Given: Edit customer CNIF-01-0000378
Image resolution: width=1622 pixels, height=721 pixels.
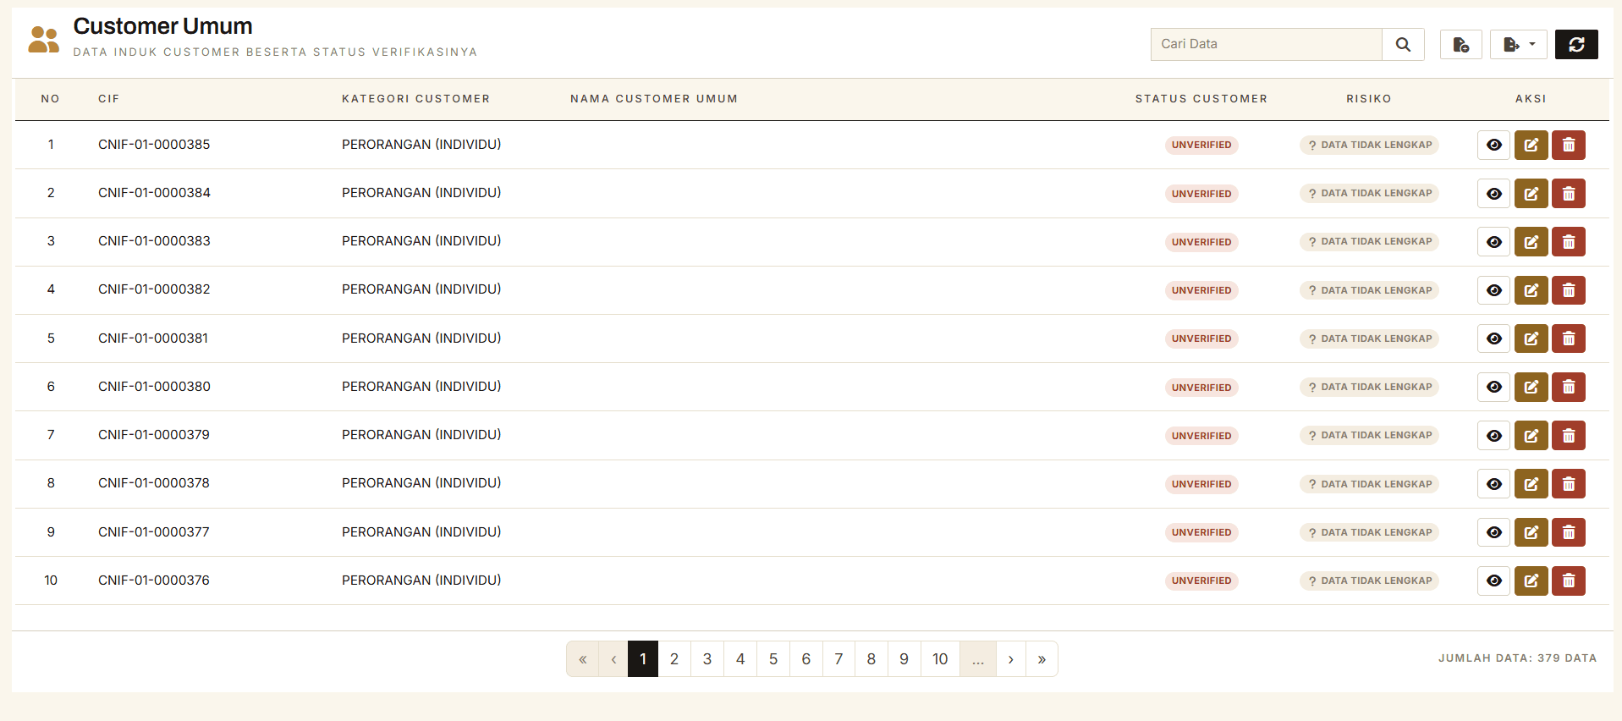Looking at the screenshot, I should (x=1531, y=484).
